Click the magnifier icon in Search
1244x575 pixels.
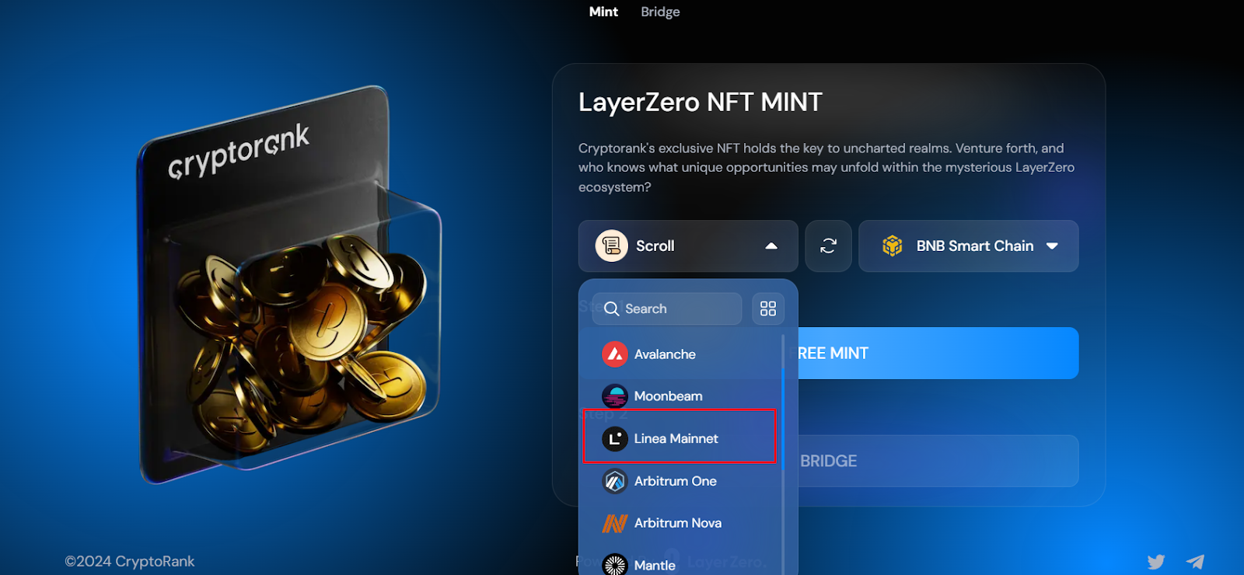[x=612, y=308]
